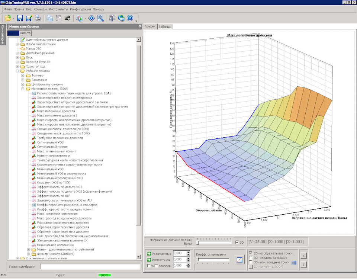357x279 pixels.
Task: Click the globe and monitor toolbar icon
Action: pyautogui.click(x=121, y=18)
